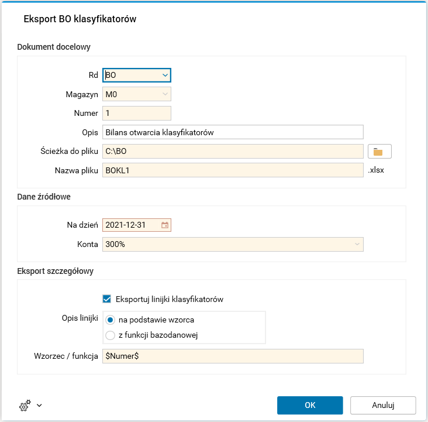Select 'na podstawie wzorca' radio option

(x=110, y=320)
